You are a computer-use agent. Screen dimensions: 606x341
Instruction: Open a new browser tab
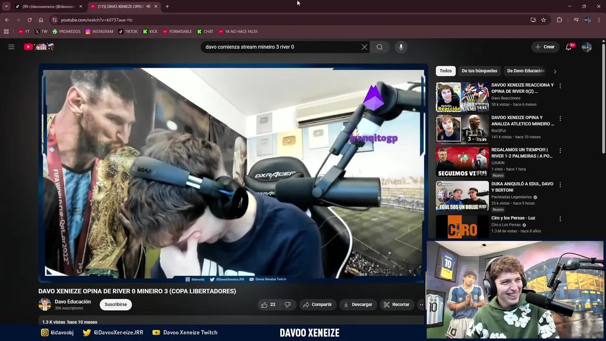tap(167, 6)
